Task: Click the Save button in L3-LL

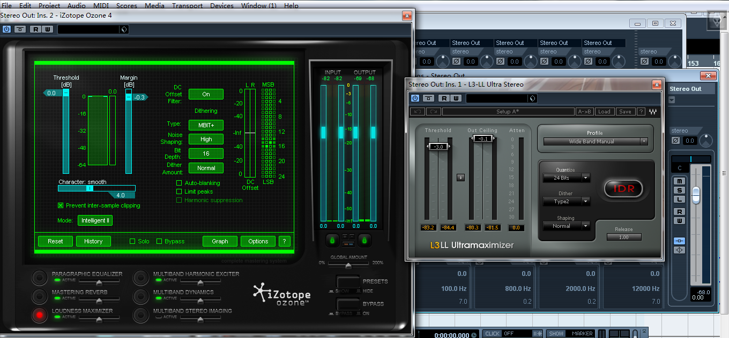Action: [625, 112]
